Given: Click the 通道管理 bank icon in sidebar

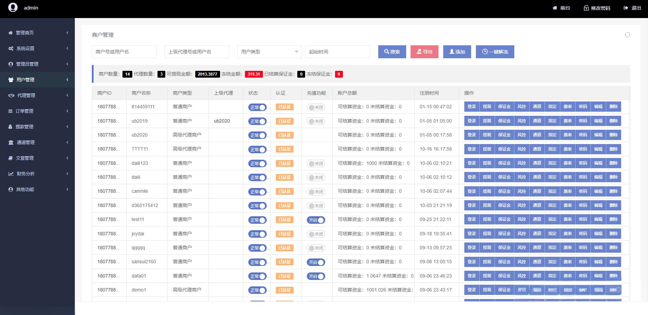Looking at the screenshot, I should tap(11, 142).
